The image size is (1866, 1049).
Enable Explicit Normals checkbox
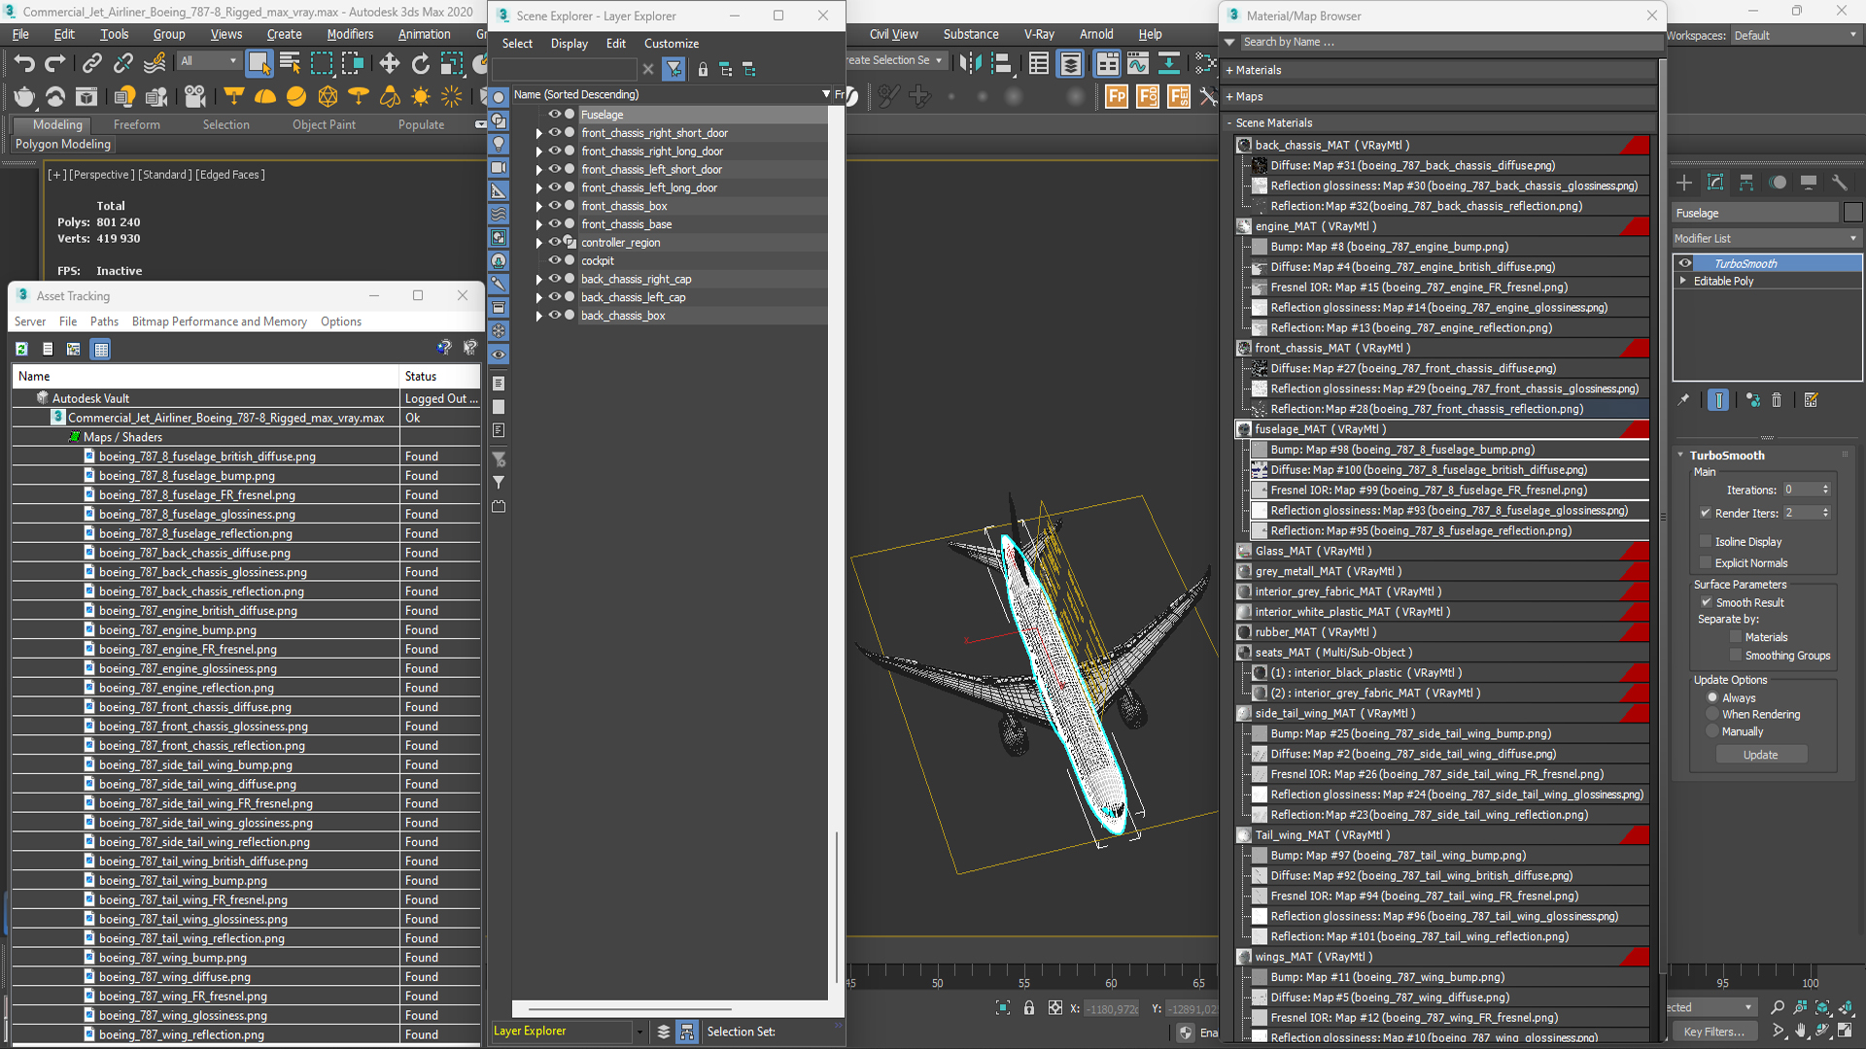(x=1706, y=562)
